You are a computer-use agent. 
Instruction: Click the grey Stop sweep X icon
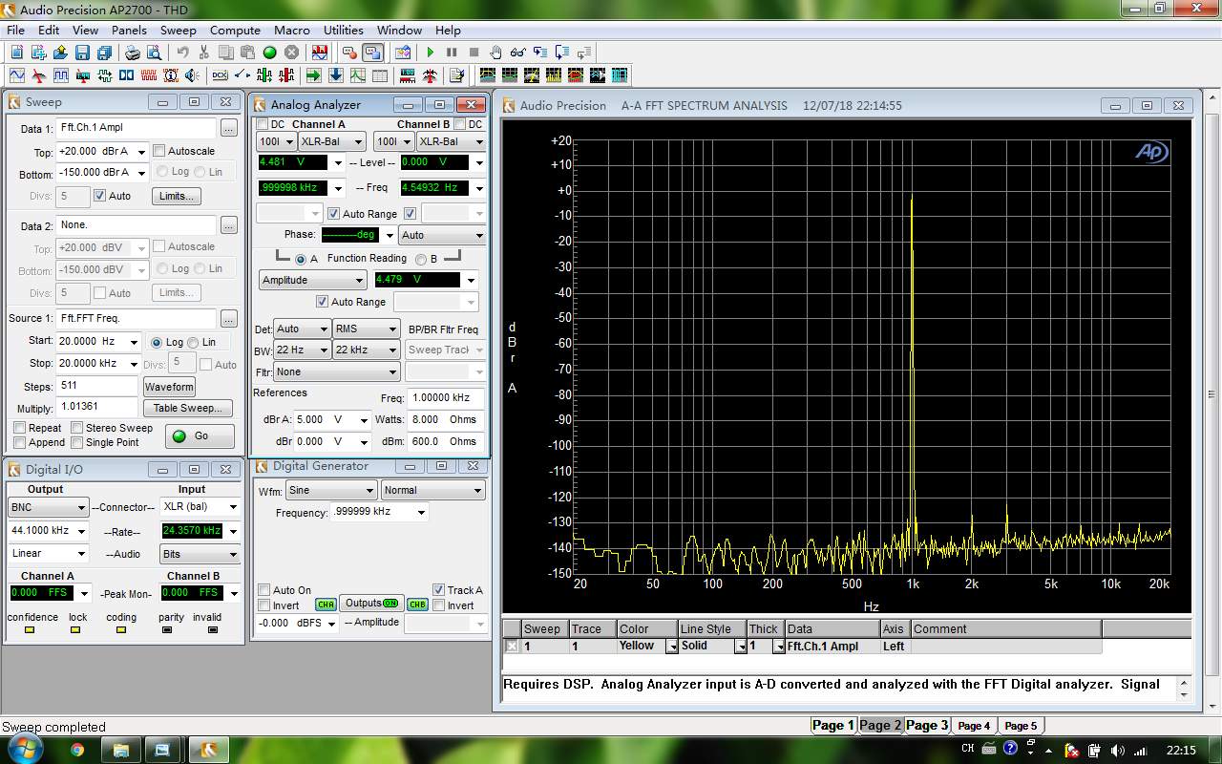coord(291,53)
